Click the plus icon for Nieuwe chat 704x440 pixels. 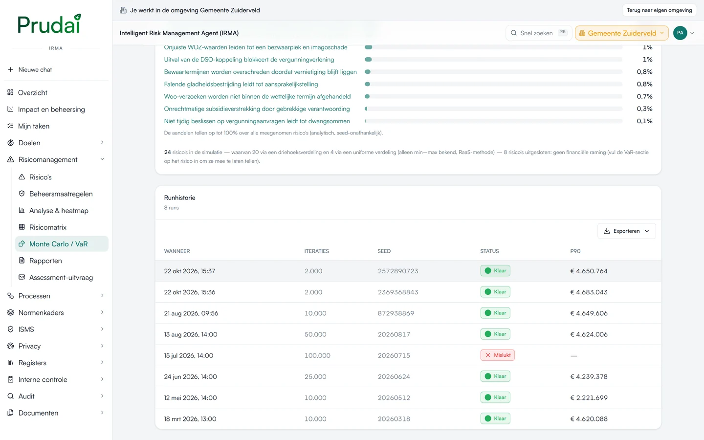click(x=10, y=69)
